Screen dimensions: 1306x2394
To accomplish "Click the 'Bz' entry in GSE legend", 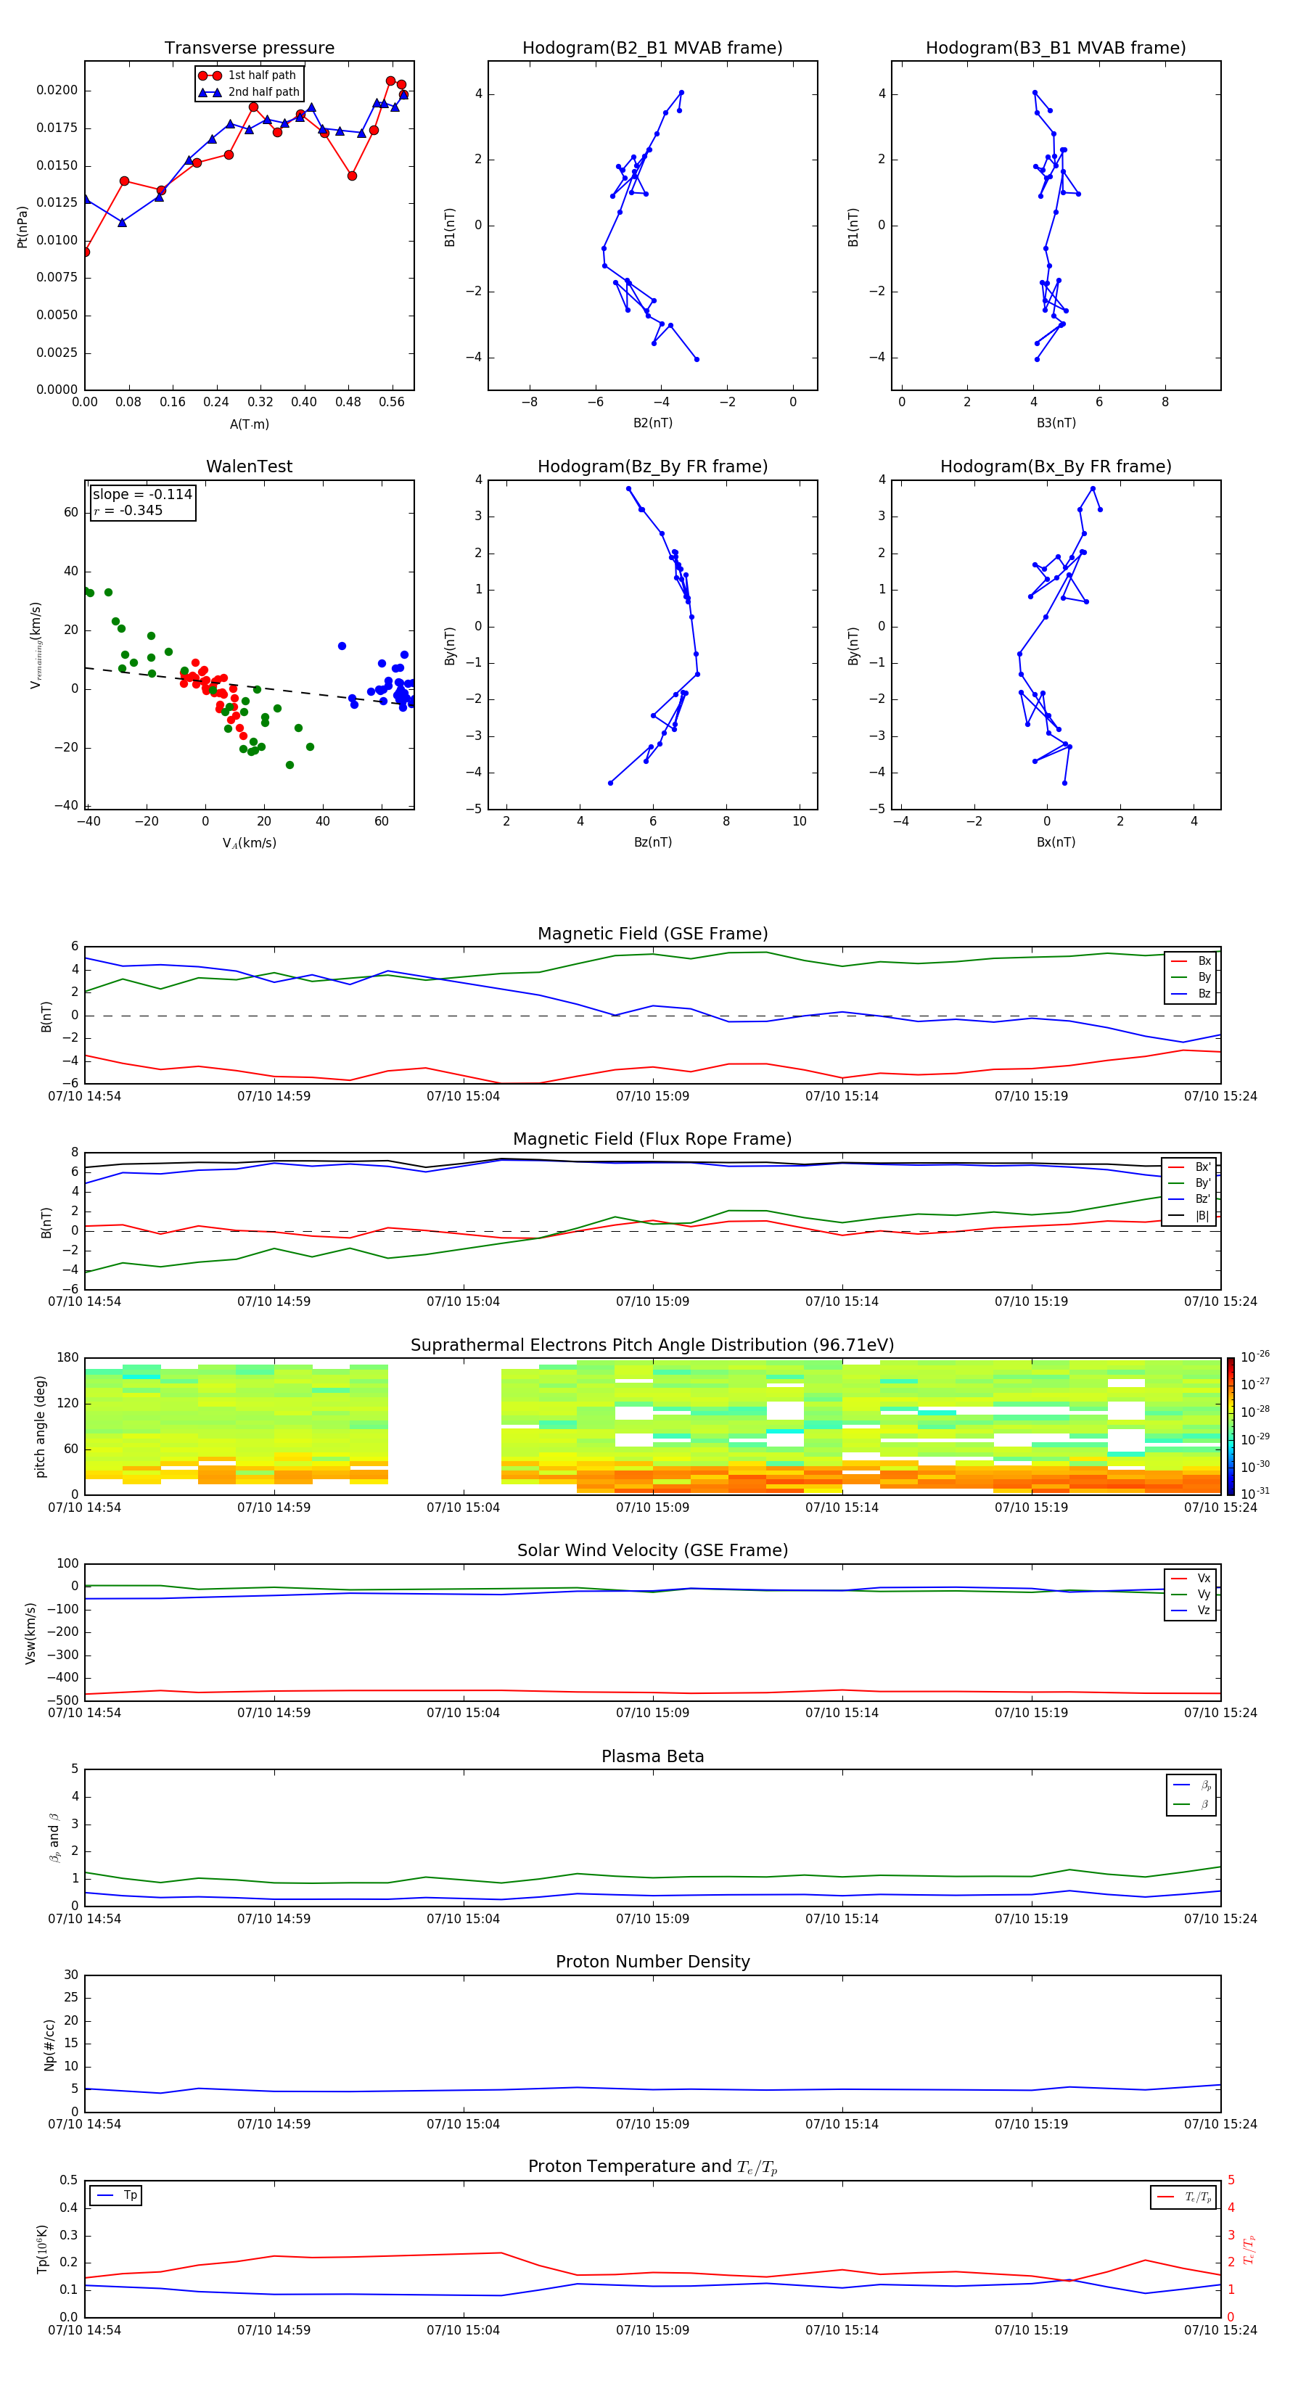I will pos(1191,993).
